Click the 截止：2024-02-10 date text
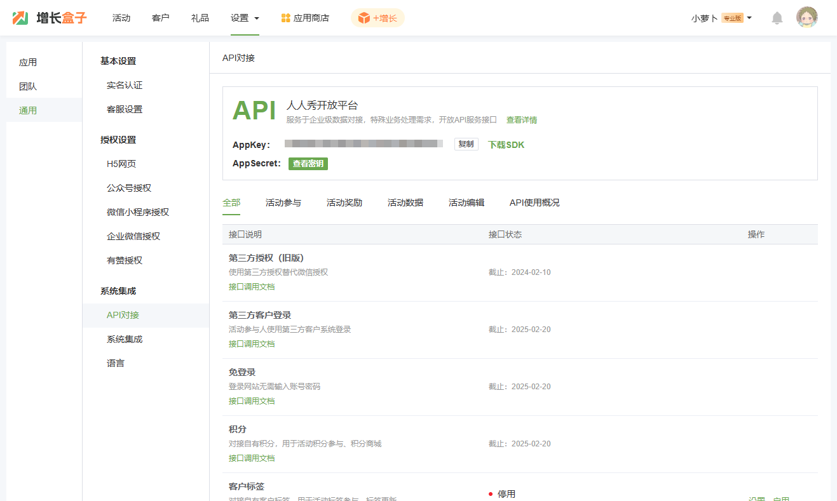This screenshot has height=501, width=837. (519, 272)
